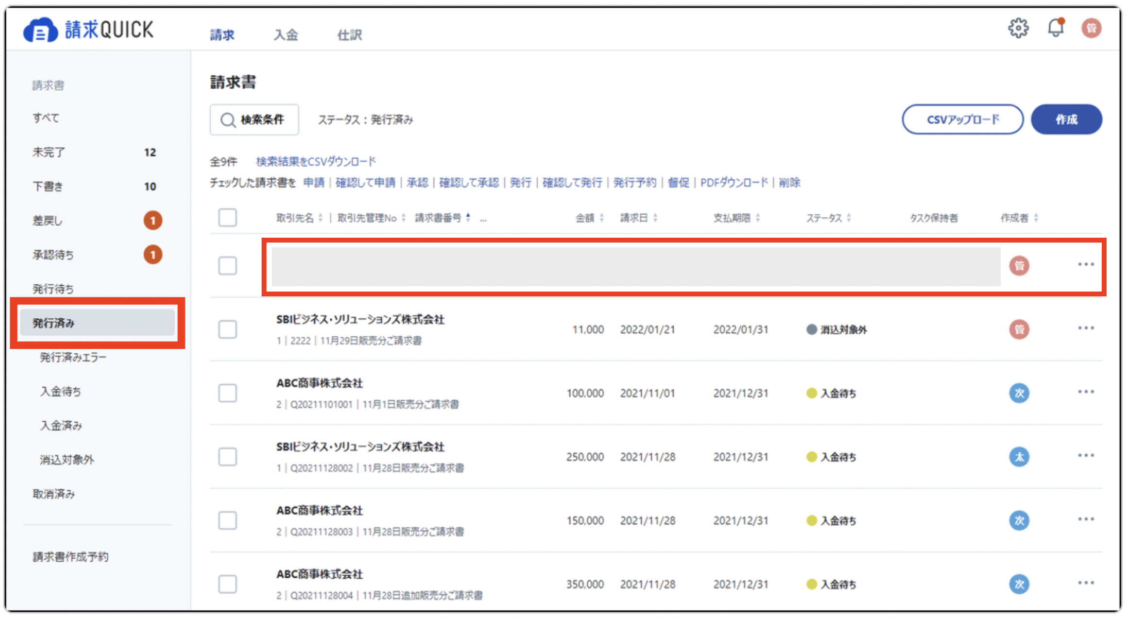The width and height of the screenshot is (1127, 619).
Task: Select 入金待ち in the sidebar
Action: pos(60,391)
